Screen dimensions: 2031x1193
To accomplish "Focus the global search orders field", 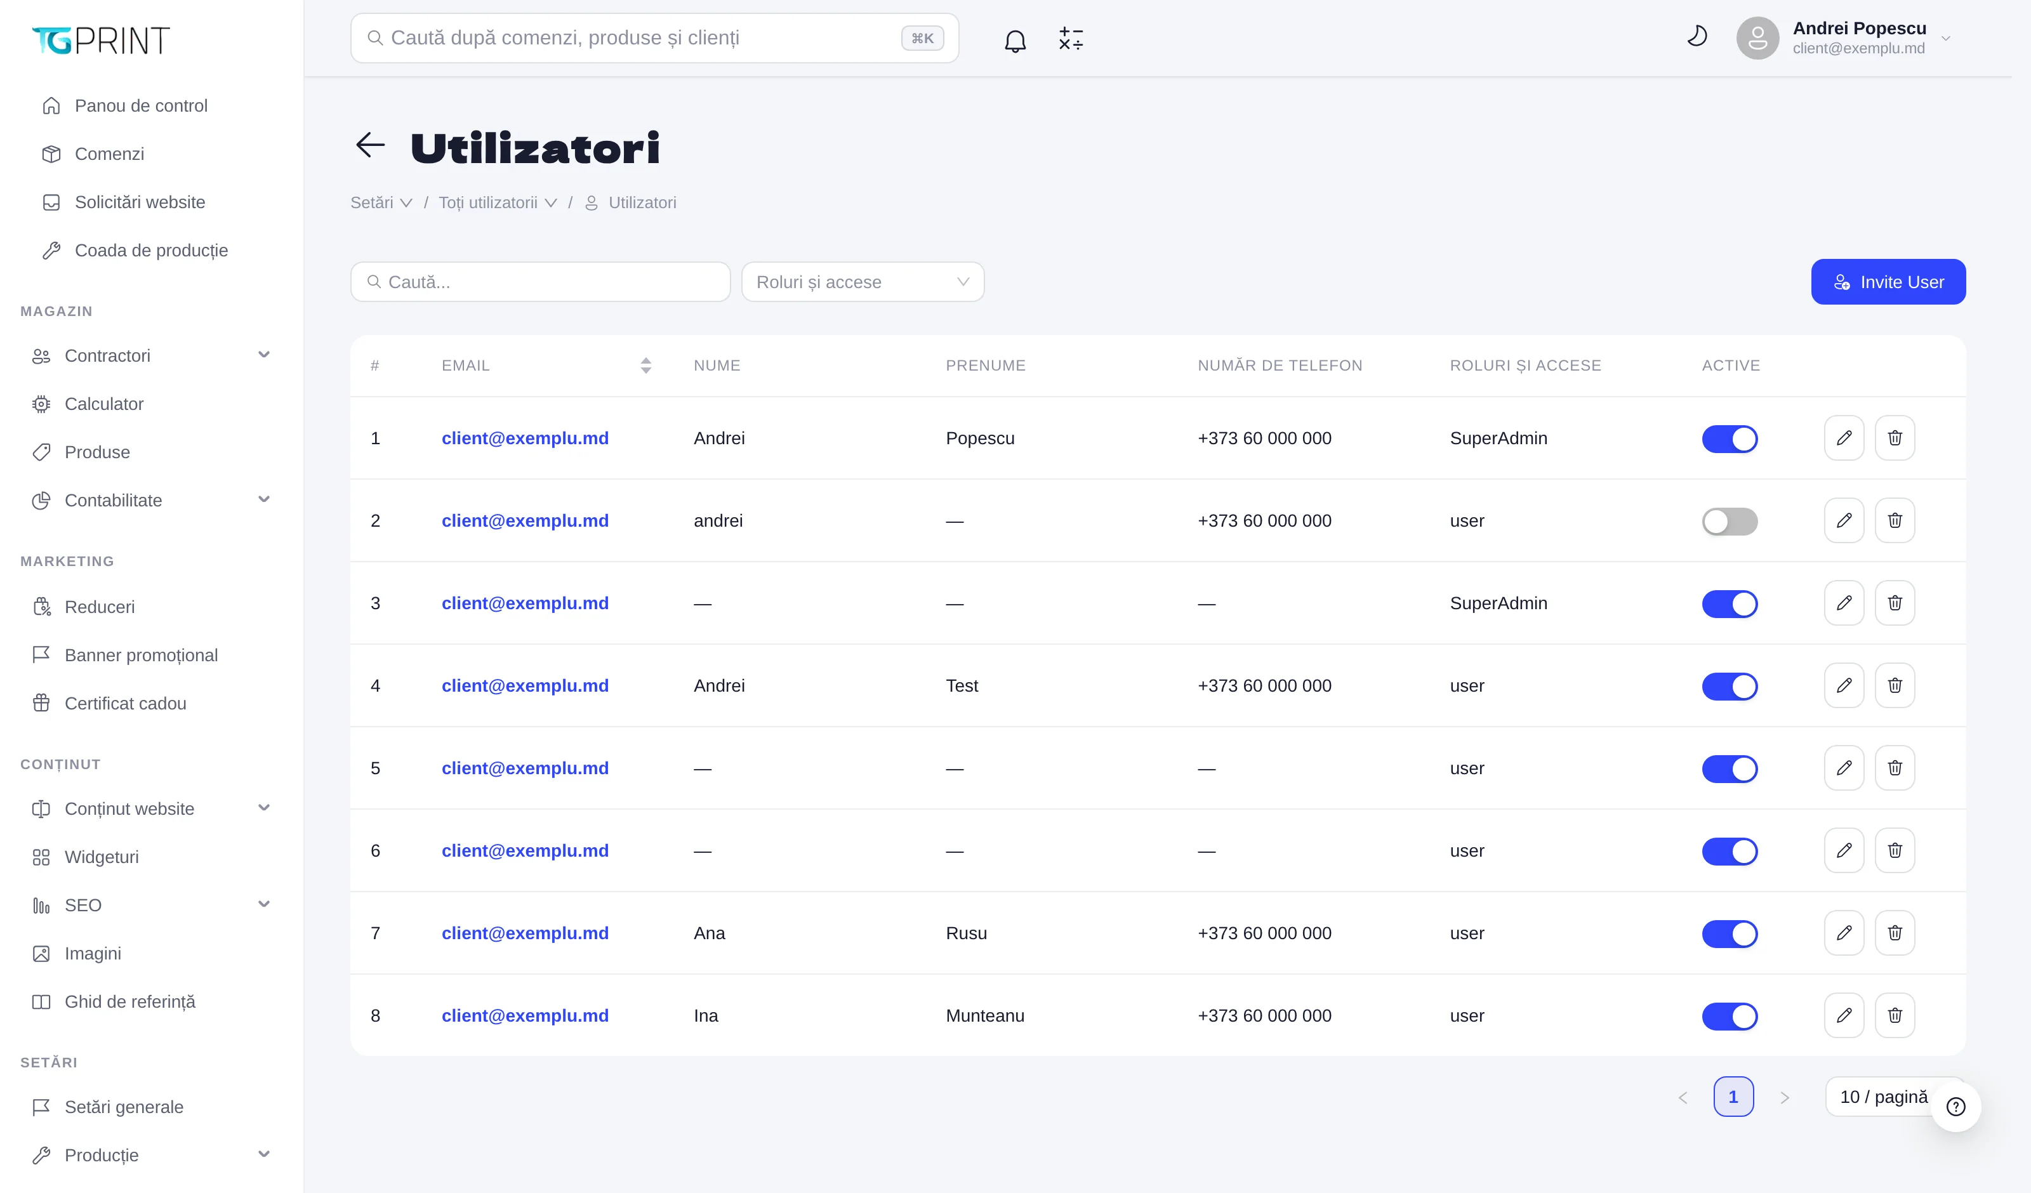I will [x=654, y=38].
